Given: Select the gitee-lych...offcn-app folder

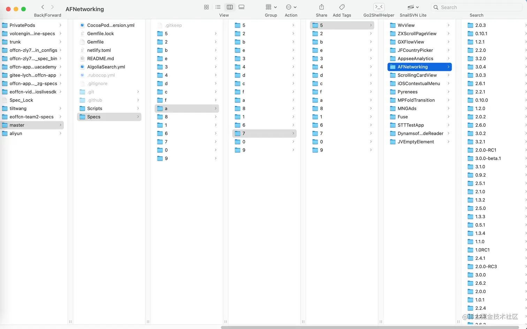Looking at the screenshot, I should (32, 75).
